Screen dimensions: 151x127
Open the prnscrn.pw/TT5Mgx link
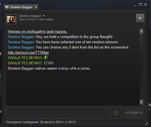click(x=28, y=53)
